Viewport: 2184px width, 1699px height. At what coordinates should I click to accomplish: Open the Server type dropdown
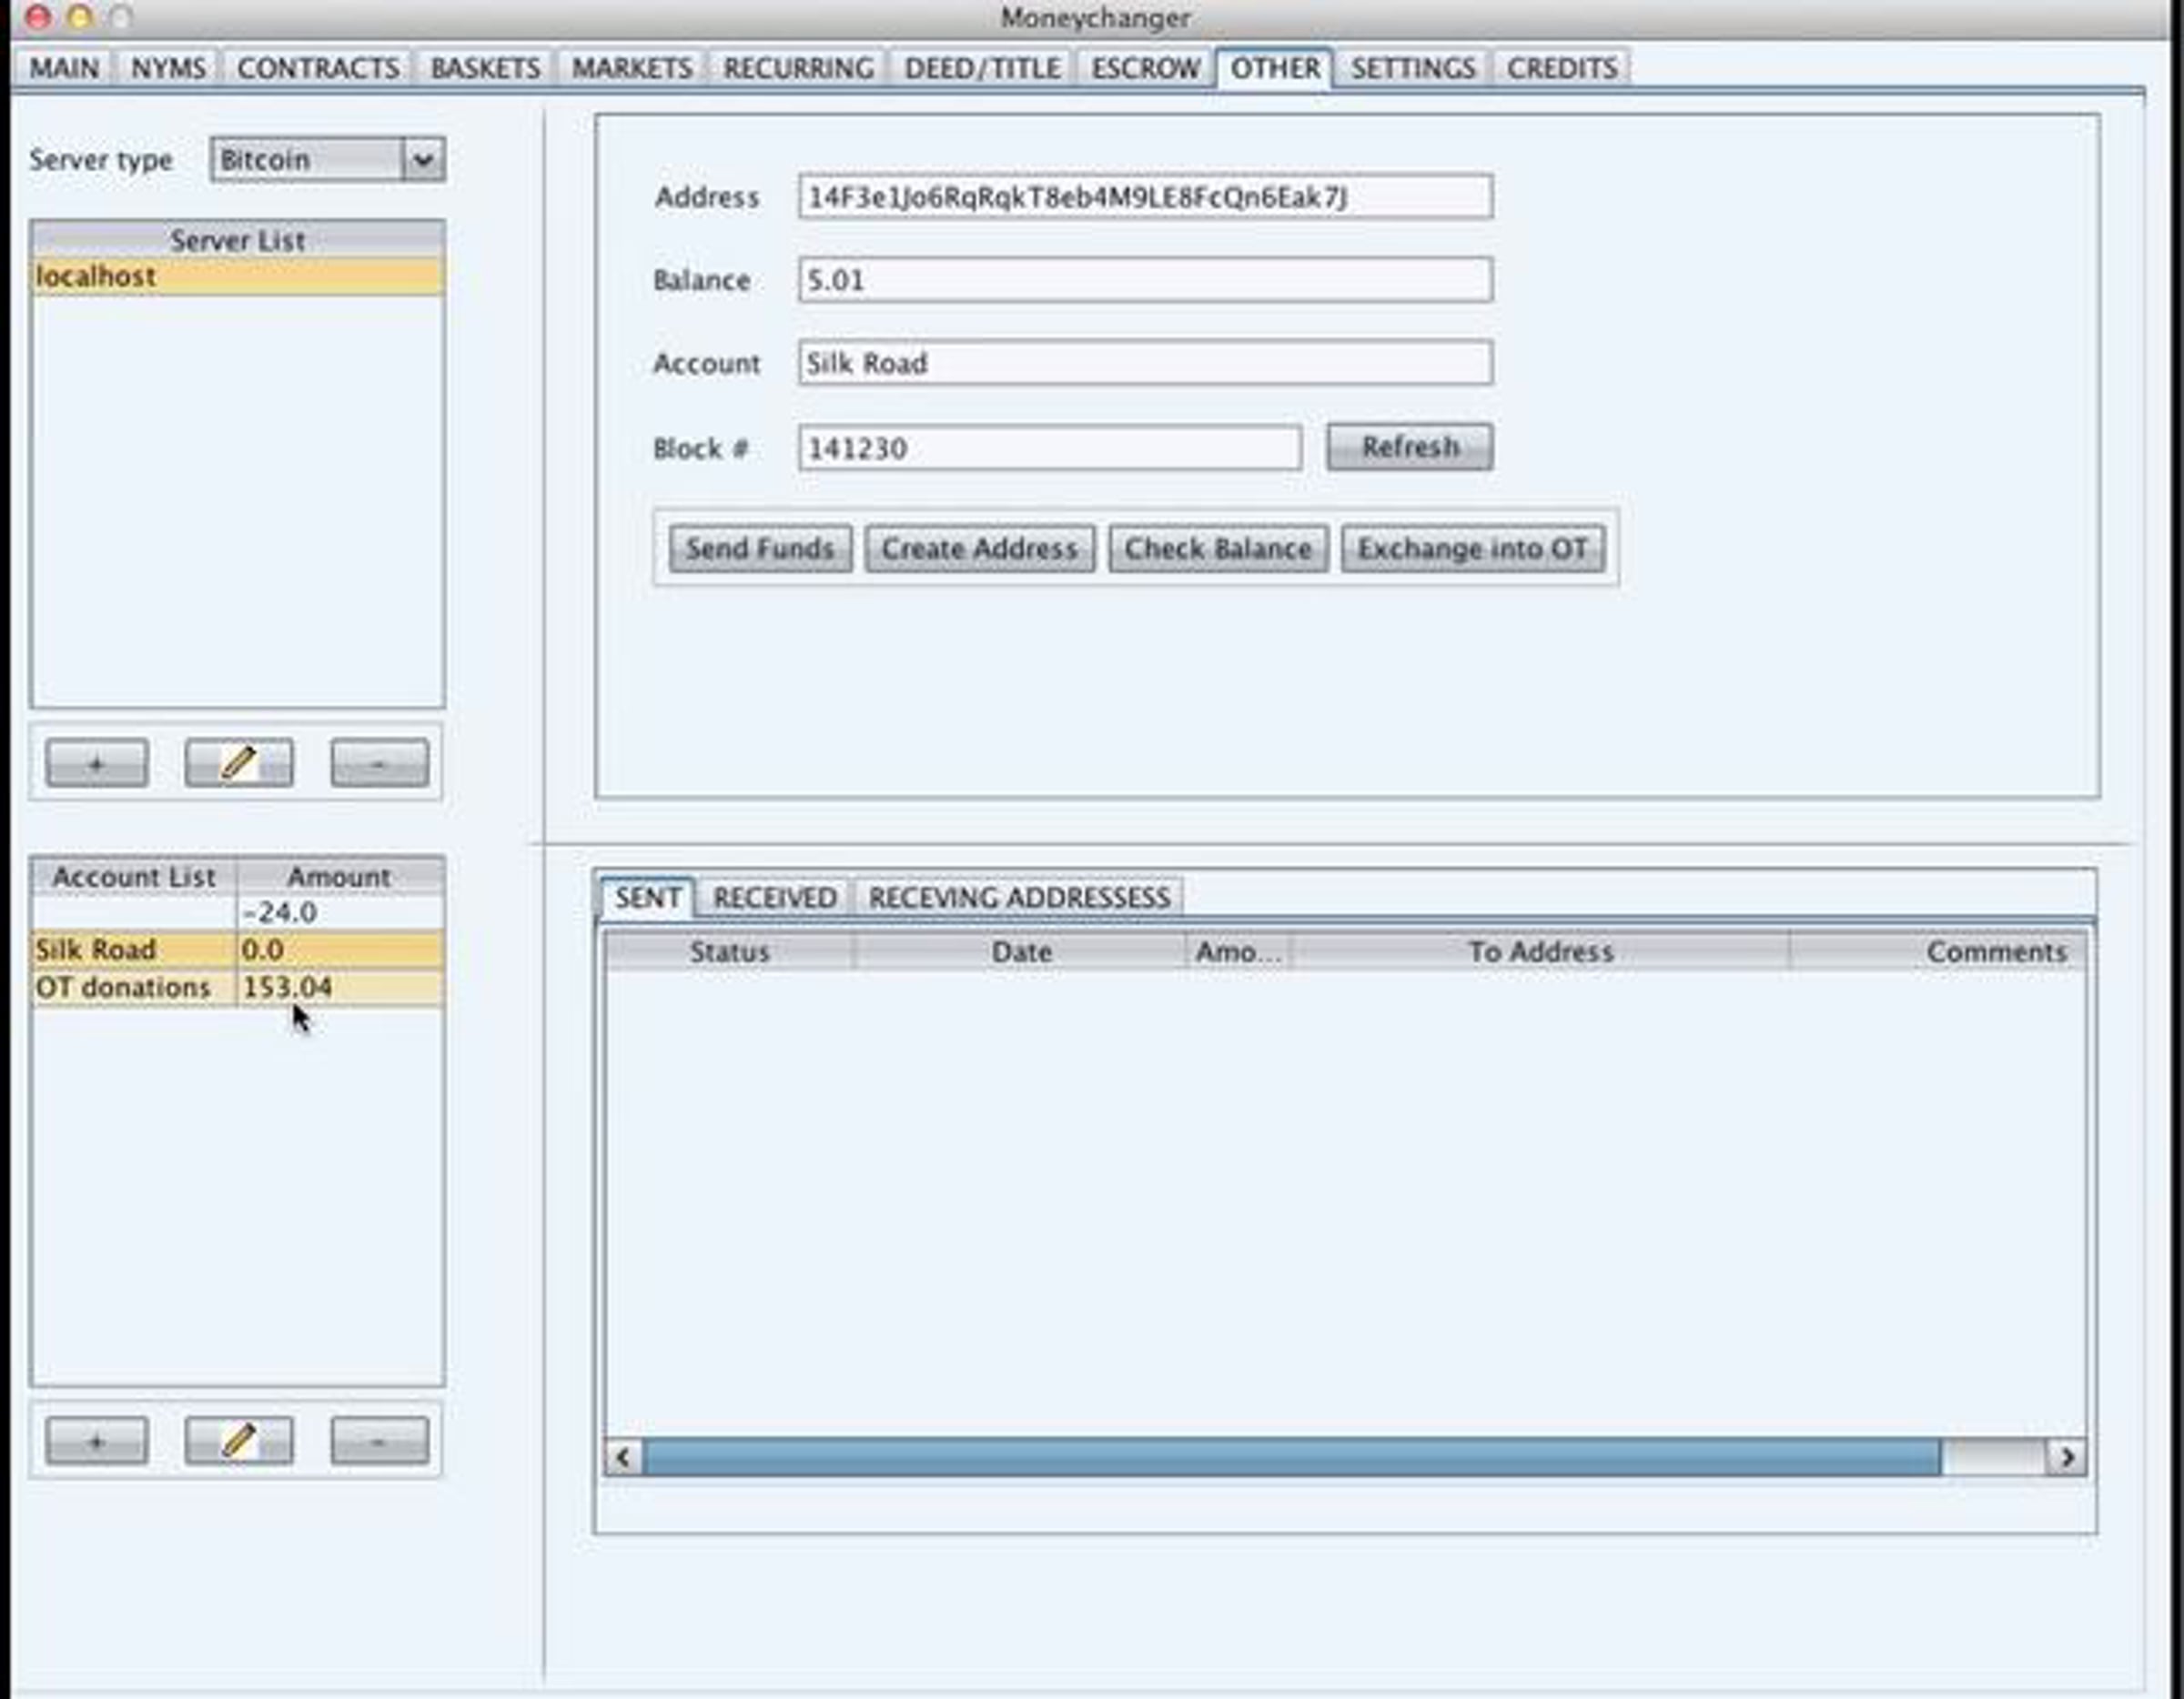(x=328, y=160)
